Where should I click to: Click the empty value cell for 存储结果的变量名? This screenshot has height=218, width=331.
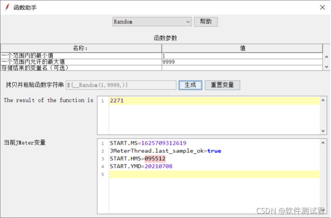[x=242, y=68]
